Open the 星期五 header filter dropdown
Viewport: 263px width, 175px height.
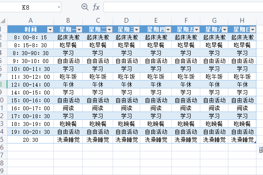(x=196, y=30)
